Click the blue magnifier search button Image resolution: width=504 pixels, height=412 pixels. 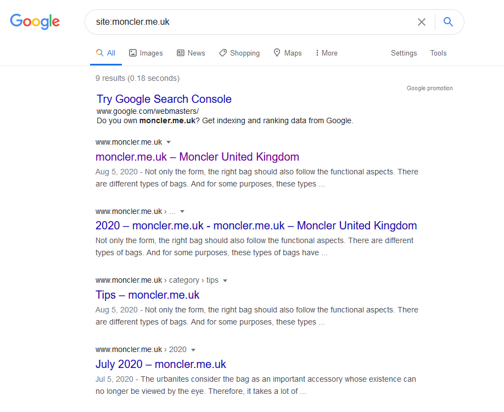(x=448, y=22)
